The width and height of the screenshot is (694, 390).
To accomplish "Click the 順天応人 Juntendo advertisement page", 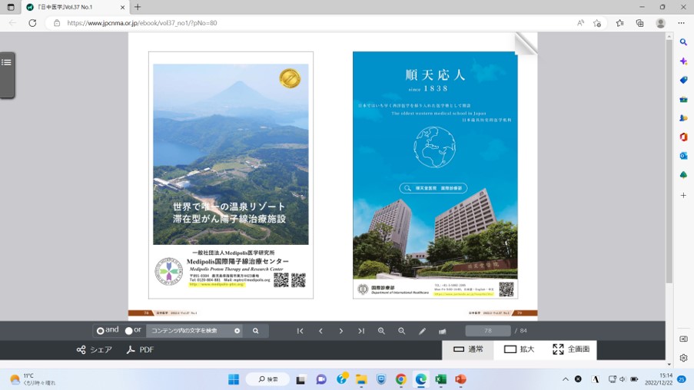I will (x=435, y=175).
